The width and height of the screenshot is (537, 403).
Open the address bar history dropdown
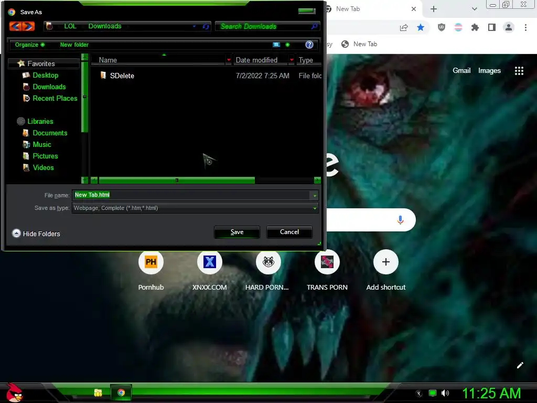[194, 26]
